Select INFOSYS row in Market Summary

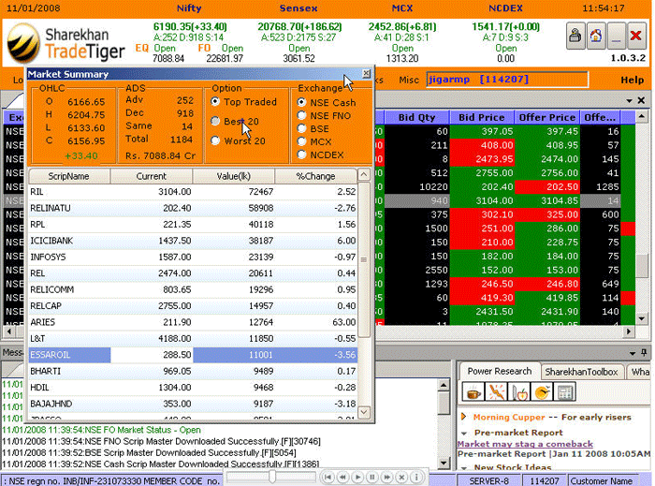(x=193, y=257)
